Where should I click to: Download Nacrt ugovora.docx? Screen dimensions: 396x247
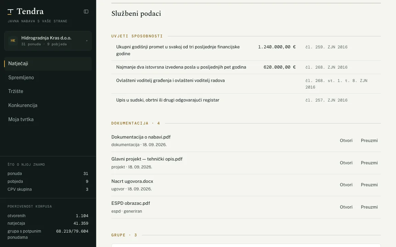[x=369, y=185]
